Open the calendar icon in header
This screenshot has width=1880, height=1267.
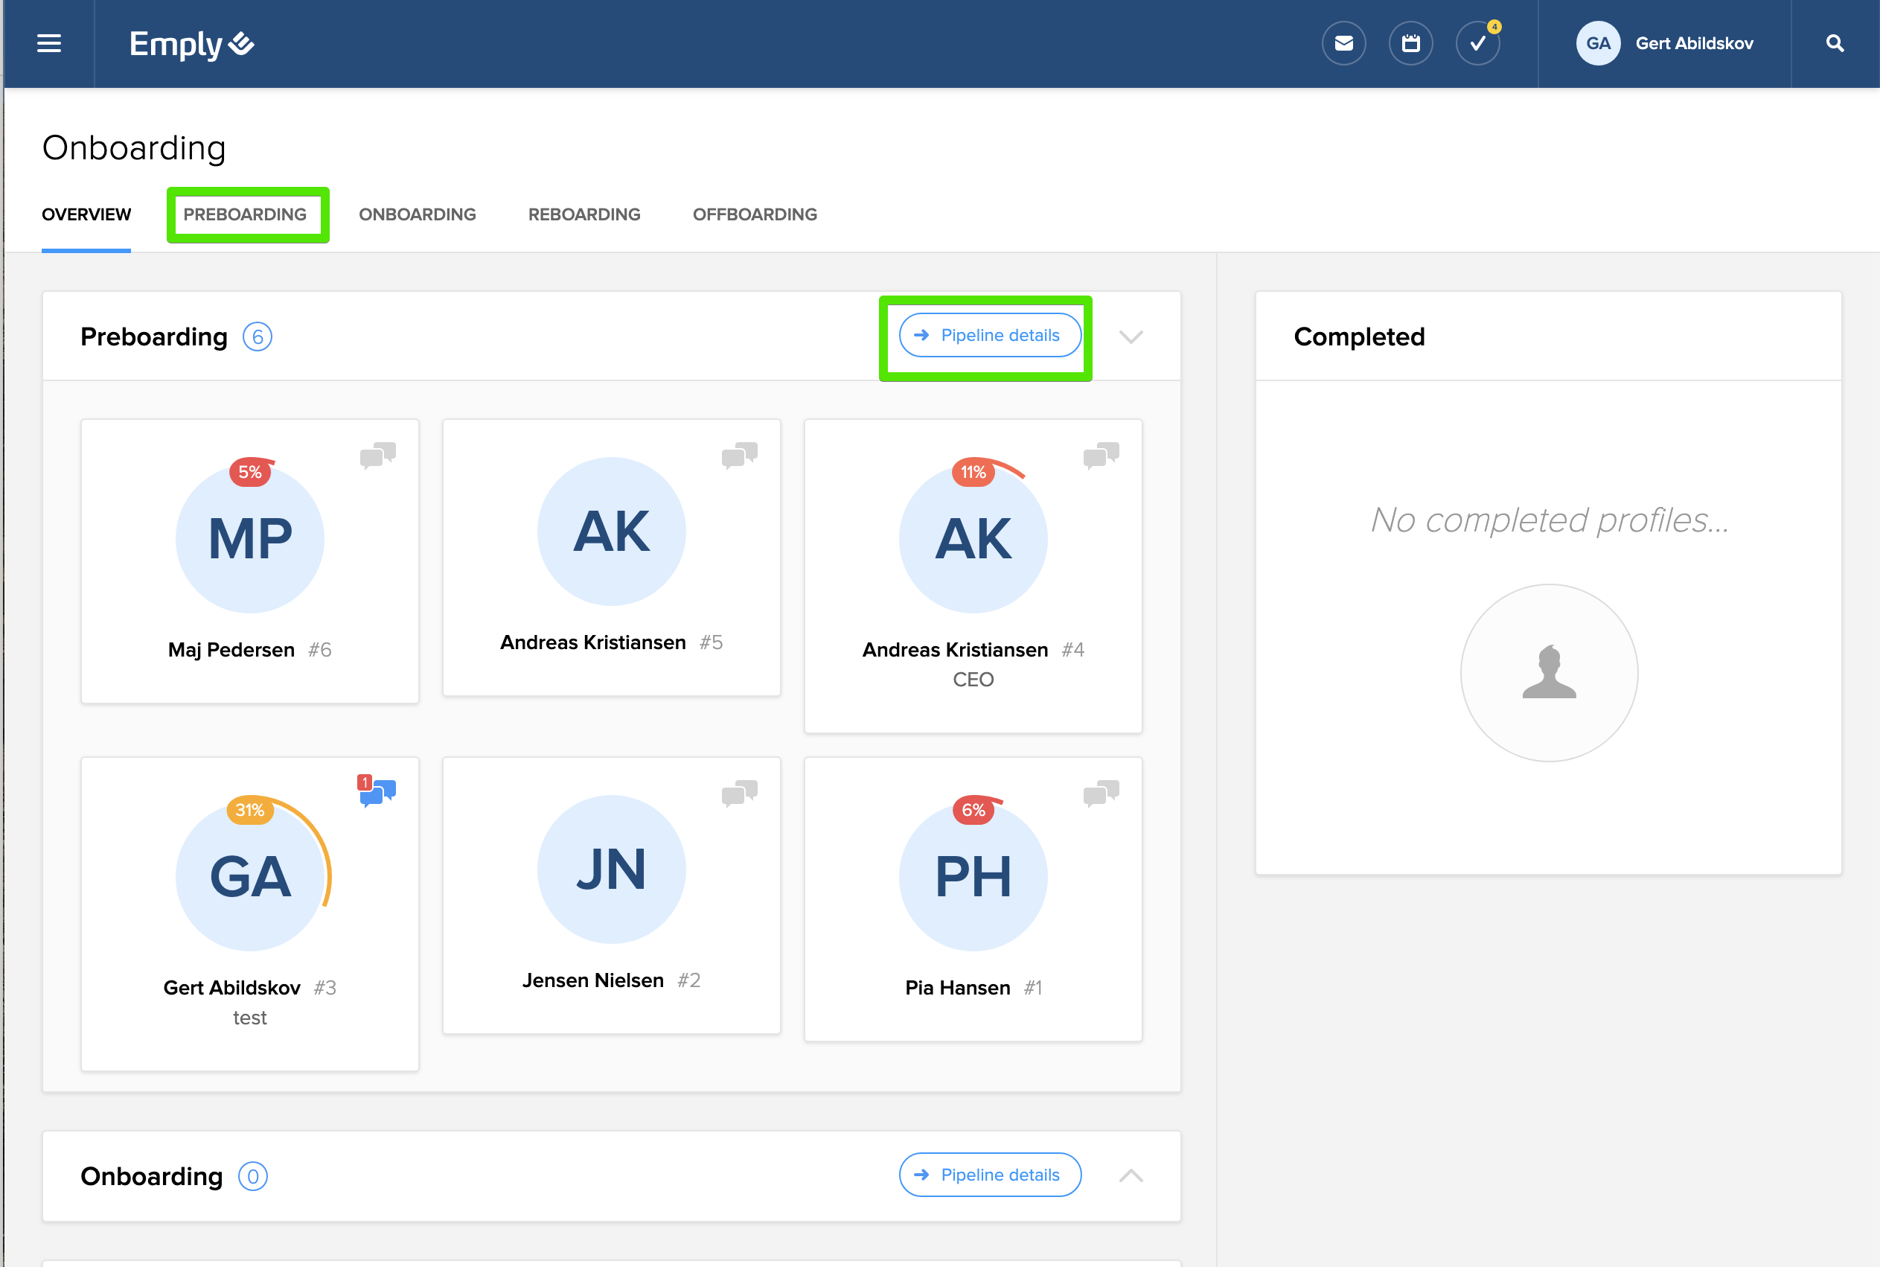(1410, 44)
